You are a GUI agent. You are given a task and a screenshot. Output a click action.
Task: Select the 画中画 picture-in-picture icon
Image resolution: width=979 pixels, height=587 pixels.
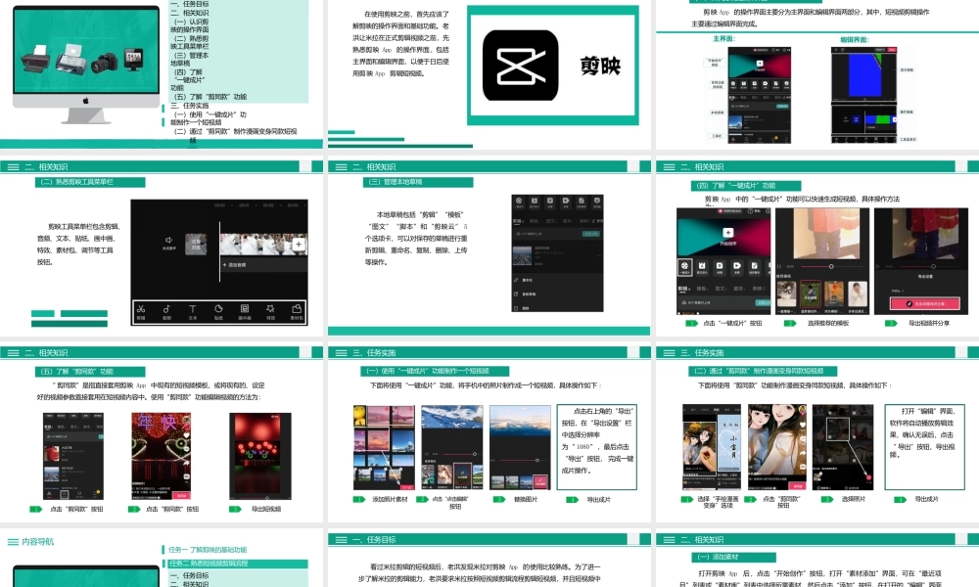(245, 311)
